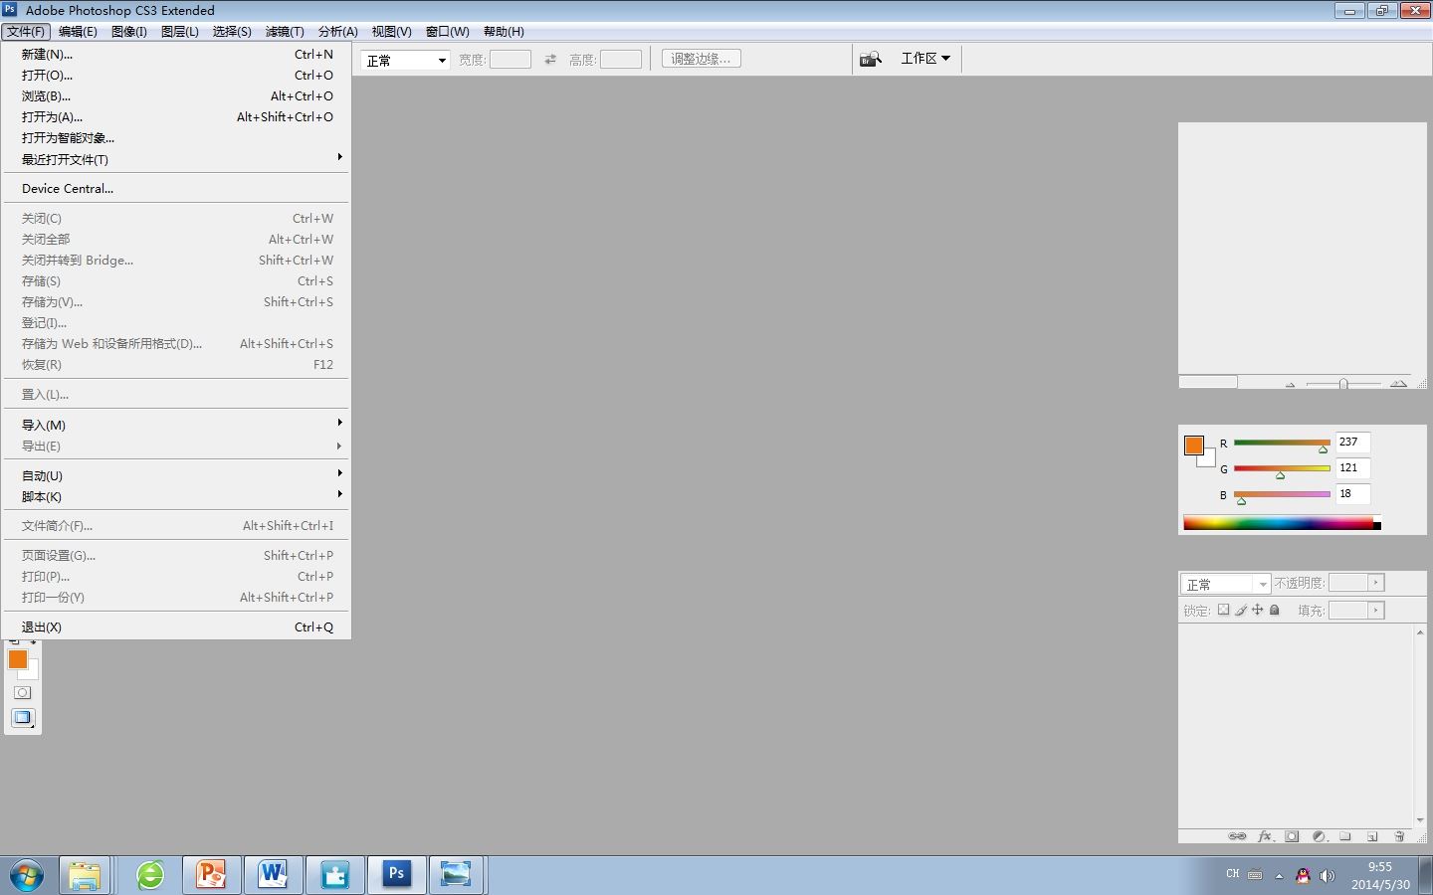The height and width of the screenshot is (895, 1433).
Task: Click the G channel color slider
Action: (x=1282, y=468)
